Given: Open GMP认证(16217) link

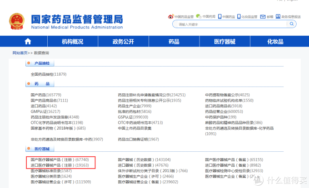Looking at the screenshot, I should coord(45,111).
